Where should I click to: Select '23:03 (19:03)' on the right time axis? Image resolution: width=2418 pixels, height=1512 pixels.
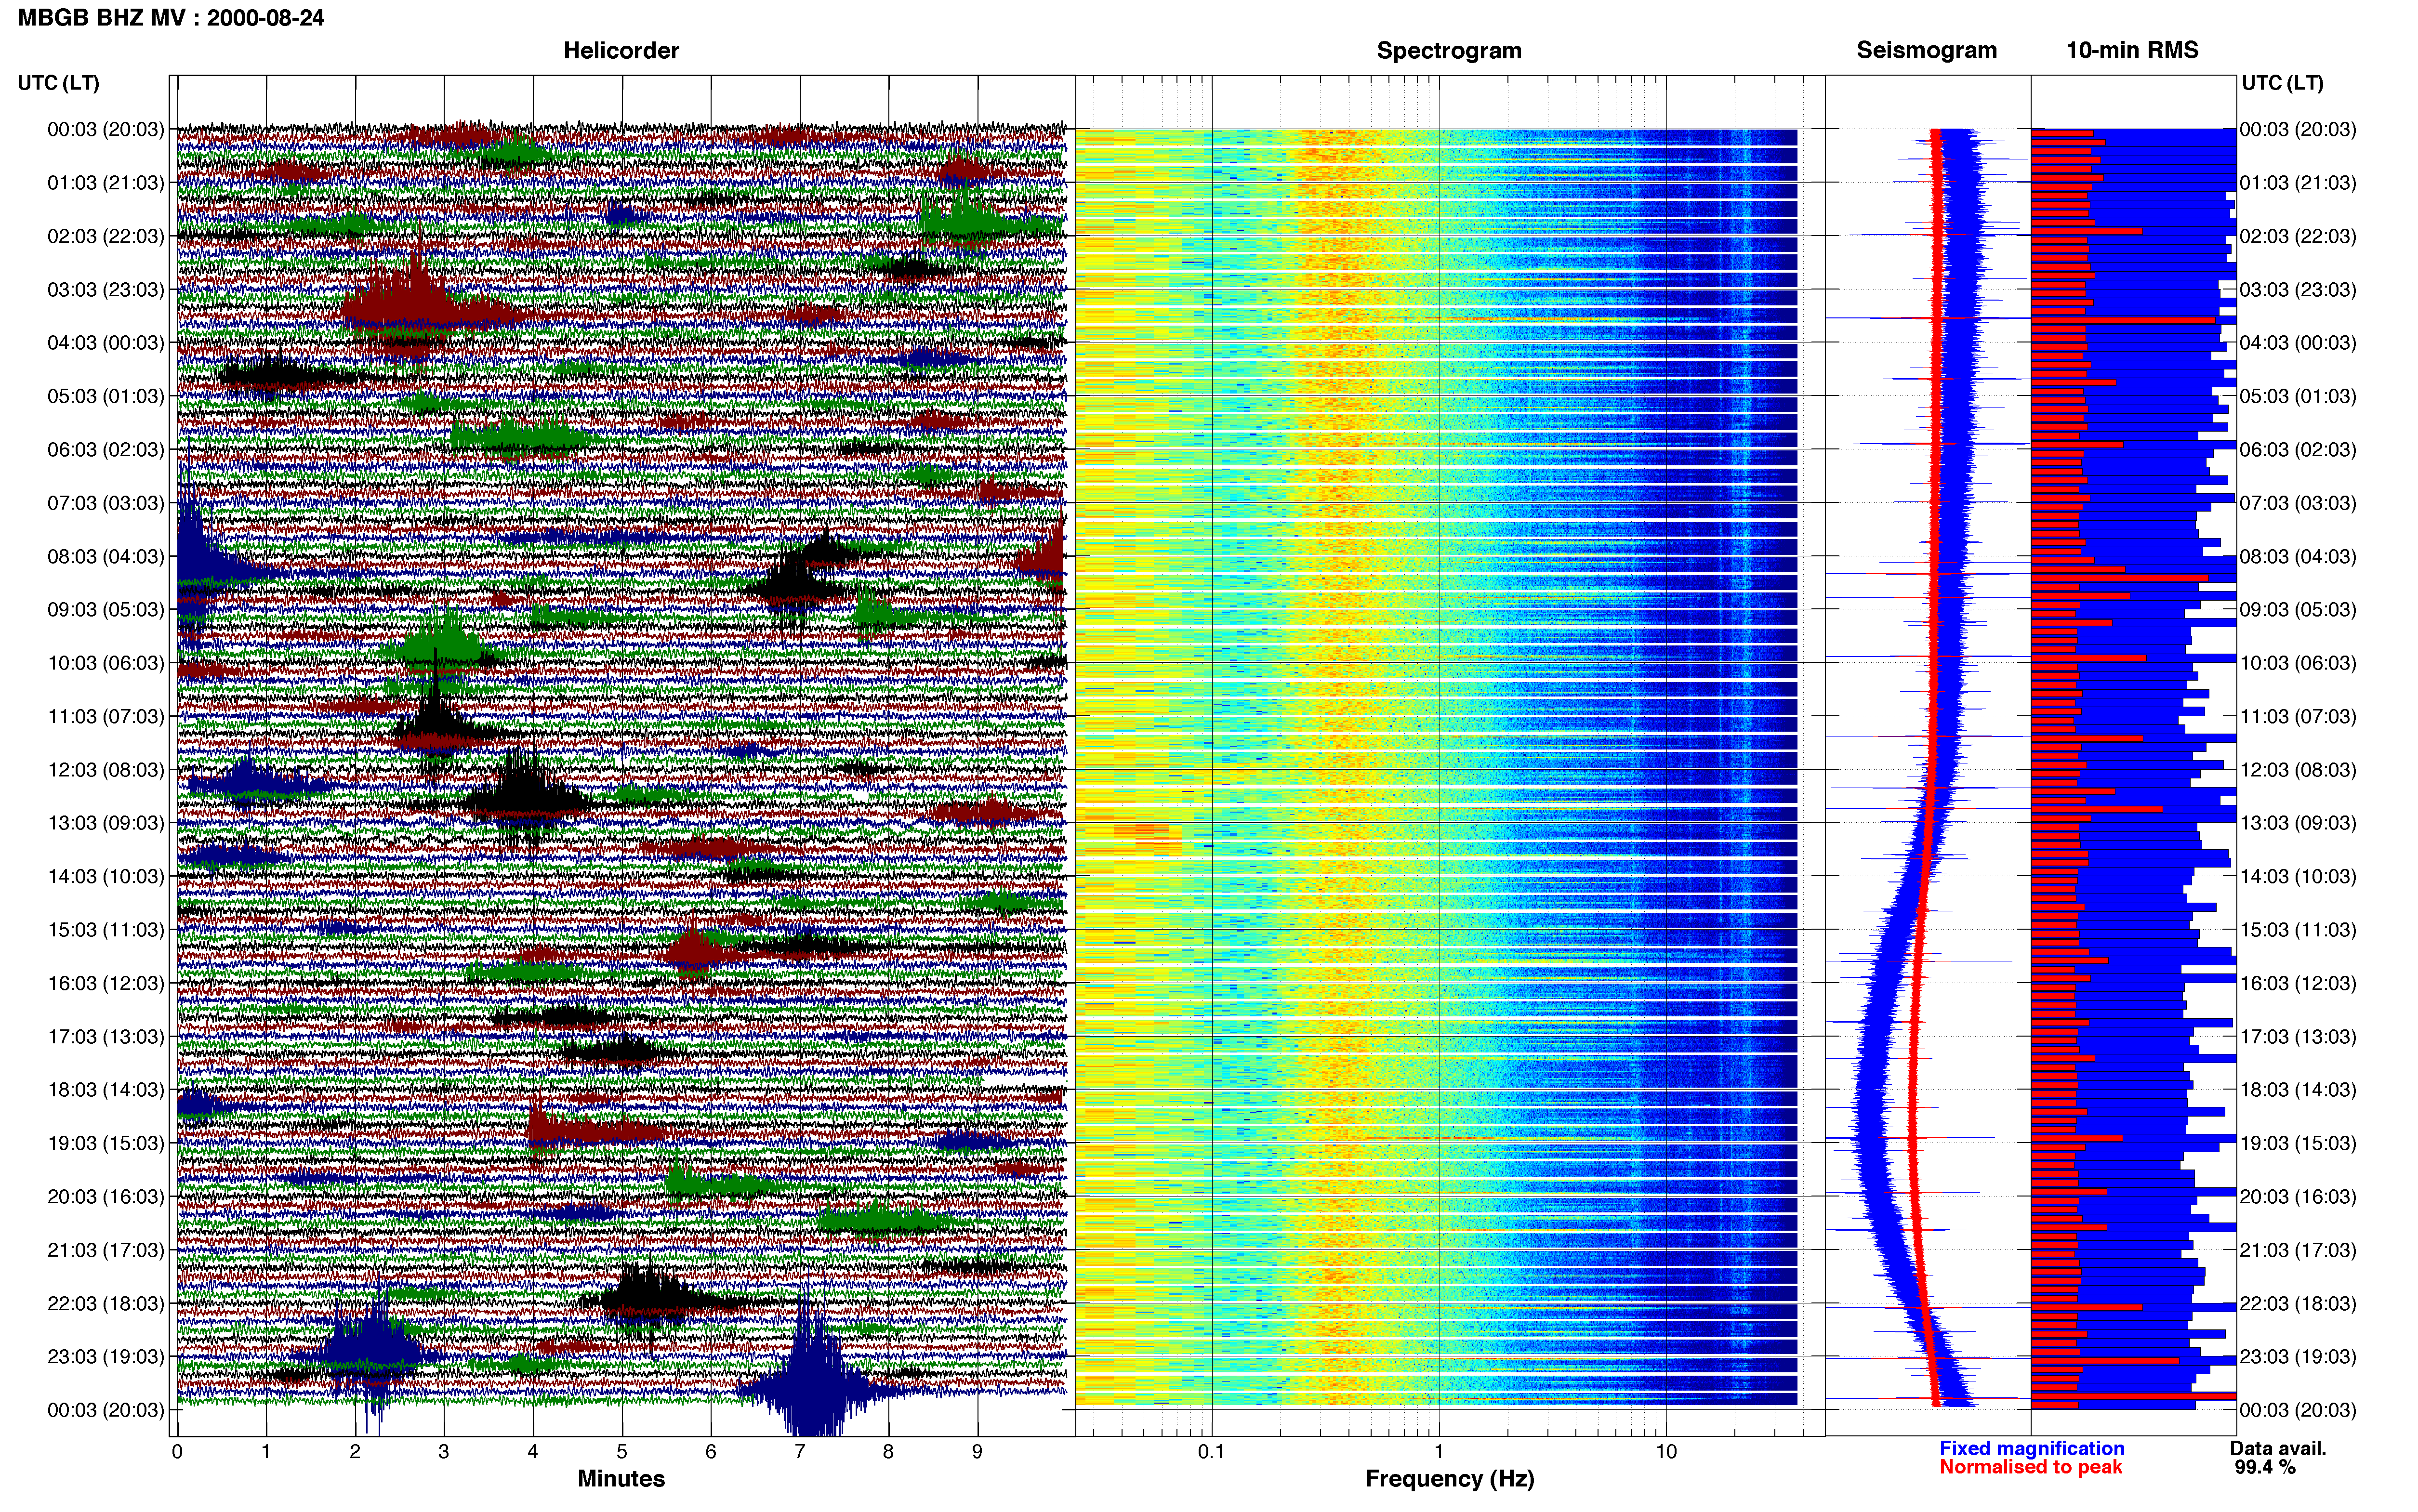(2298, 1357)
